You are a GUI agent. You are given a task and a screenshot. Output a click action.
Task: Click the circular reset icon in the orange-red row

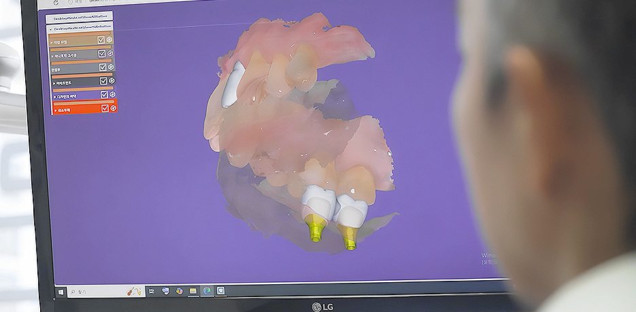coord(114,108)
